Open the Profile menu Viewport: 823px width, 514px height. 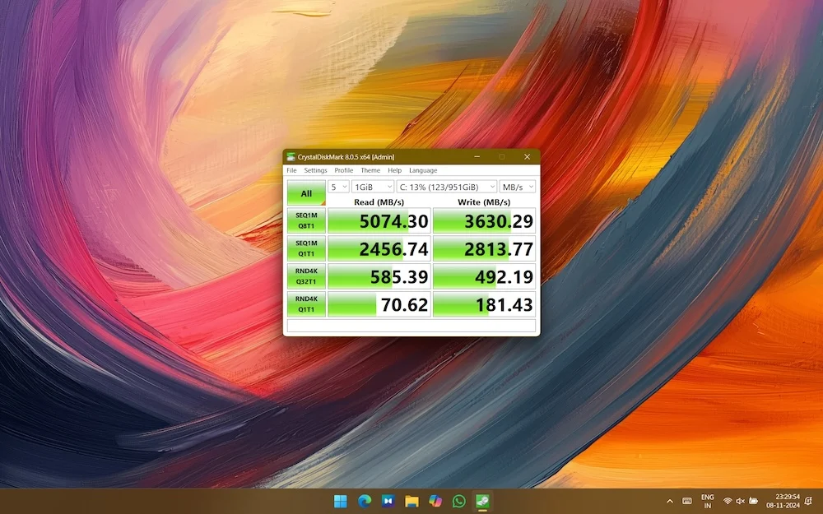(343, 170)
